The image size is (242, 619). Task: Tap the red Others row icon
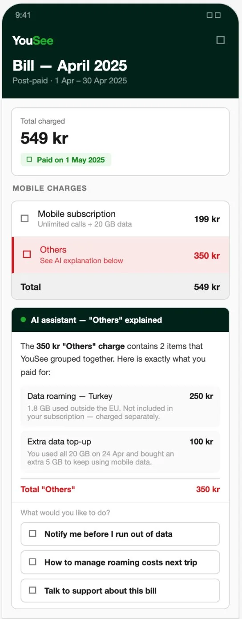[27, 254]
